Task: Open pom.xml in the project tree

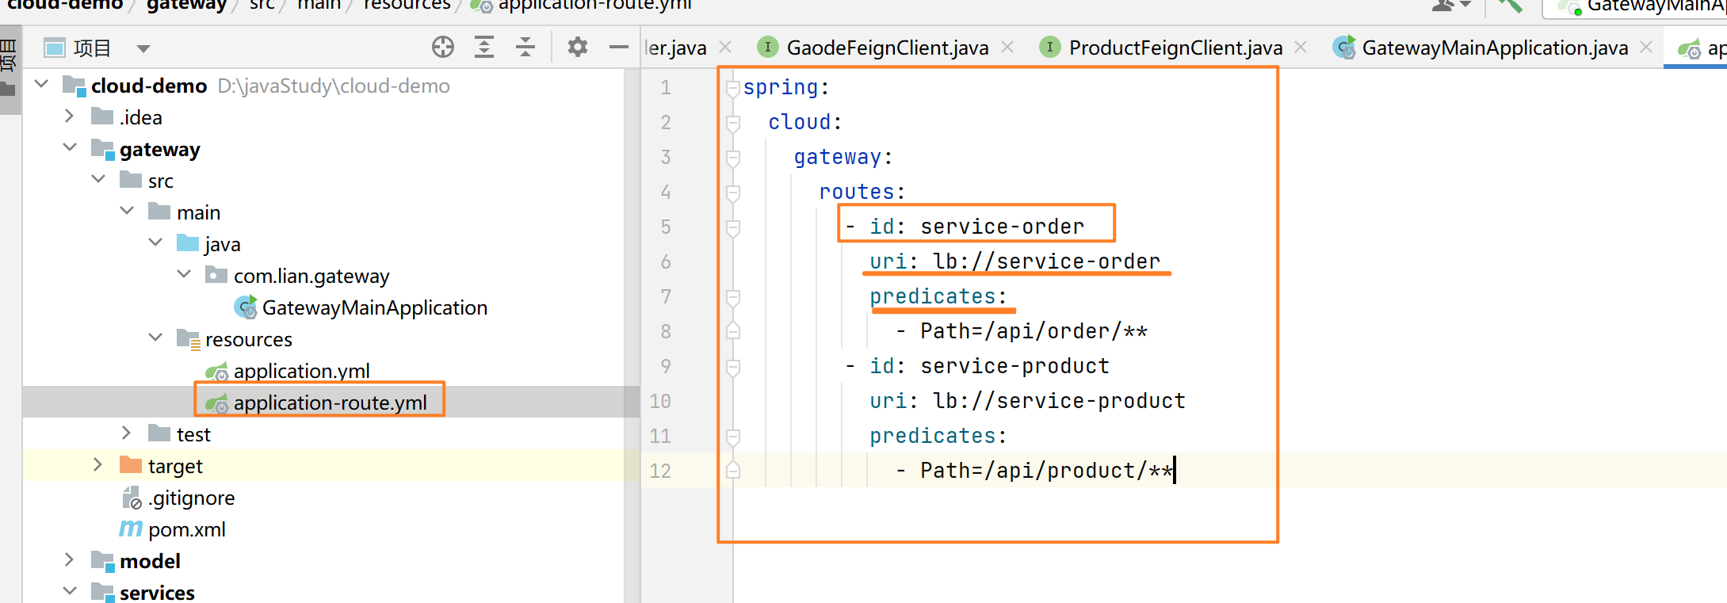Action: [172, 529]
